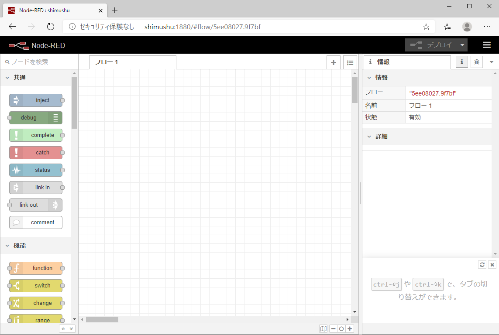Focus the ノードを検索 node search field
The width and height of the screenshot is (499, 335).
click(x=39, y=62)
